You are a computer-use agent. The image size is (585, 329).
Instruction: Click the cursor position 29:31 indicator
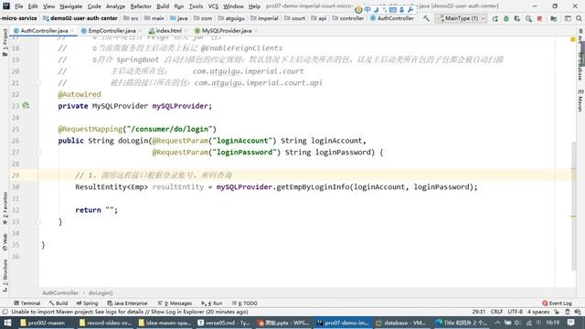coord(478,312)
